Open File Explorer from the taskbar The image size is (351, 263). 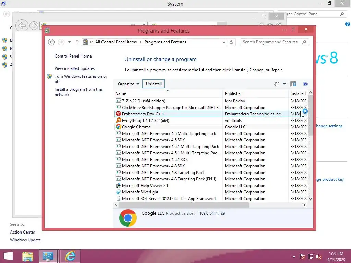point(28,256)
